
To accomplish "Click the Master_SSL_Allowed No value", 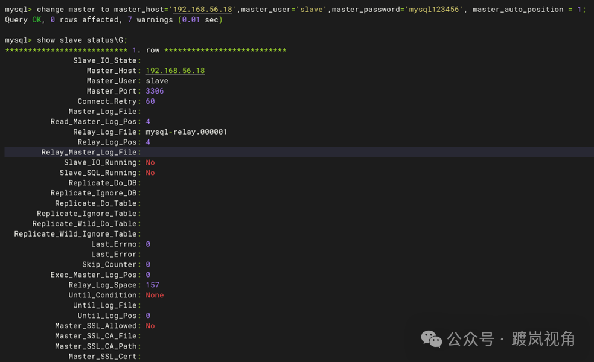I will click(150, 326).
